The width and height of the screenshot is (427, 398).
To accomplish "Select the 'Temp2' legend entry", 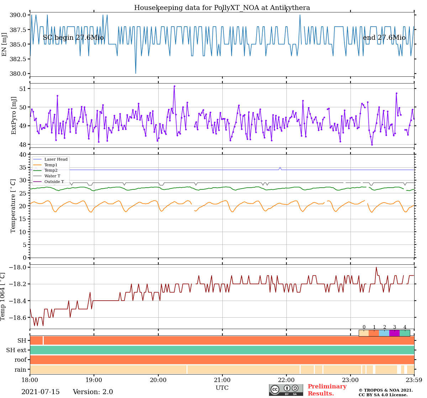I will (x=45, y=171).
